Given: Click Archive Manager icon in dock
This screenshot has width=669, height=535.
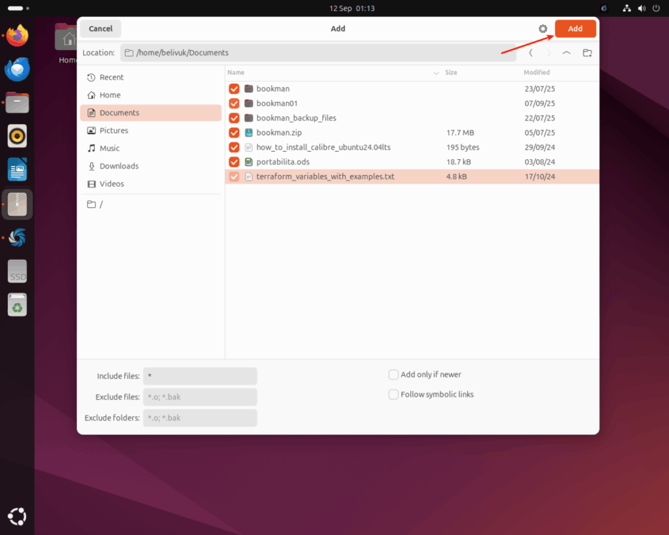Looking at the screenshot, I should (17, 204).
